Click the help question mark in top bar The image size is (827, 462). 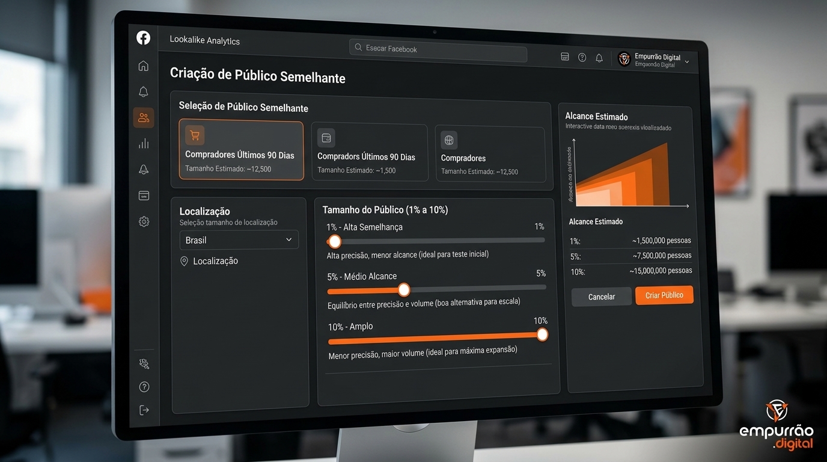(582, 57)
